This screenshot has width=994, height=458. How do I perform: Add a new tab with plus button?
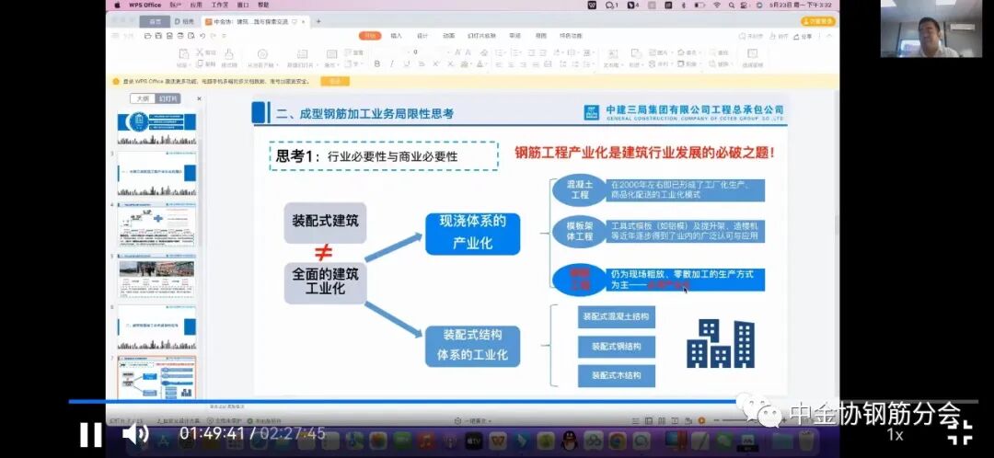[318, 21]
